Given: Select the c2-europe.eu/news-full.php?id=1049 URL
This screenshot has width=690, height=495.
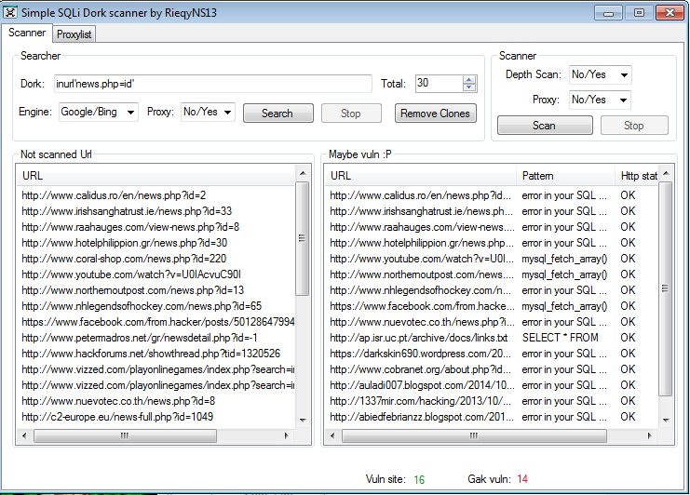Looking at the screenshot, I should click(x=117, y=417).
